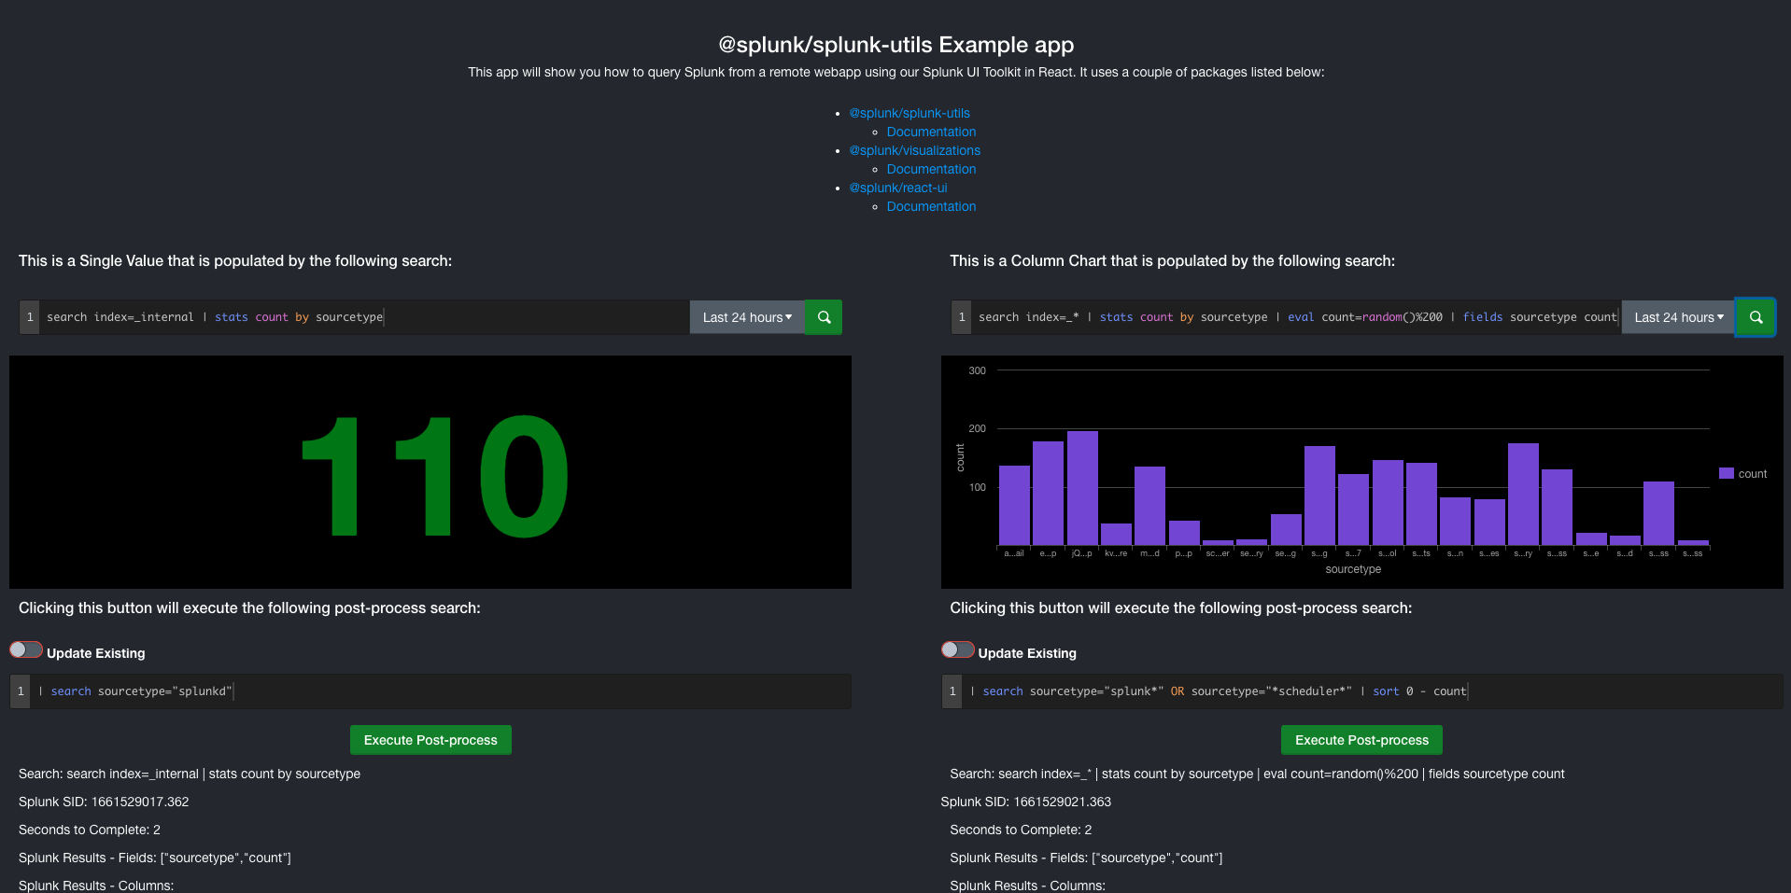Screen dimensions: 1791x893
Task: Run the Column Chart search with magnifier button
Action: point(1756,317)
